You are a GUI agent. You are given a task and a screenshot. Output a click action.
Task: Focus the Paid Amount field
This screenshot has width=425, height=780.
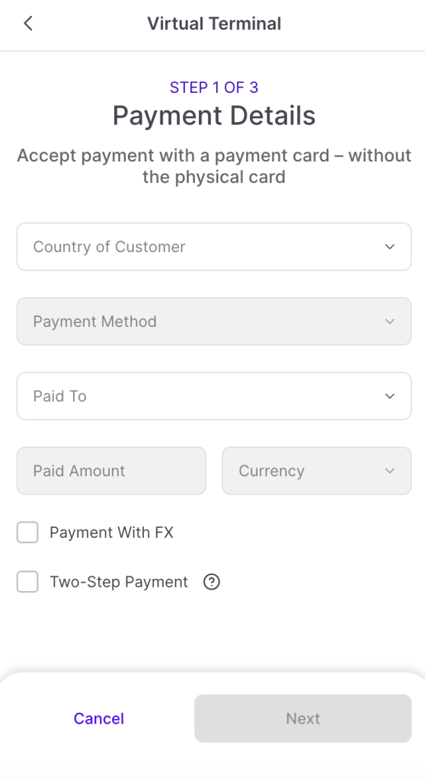111,471
